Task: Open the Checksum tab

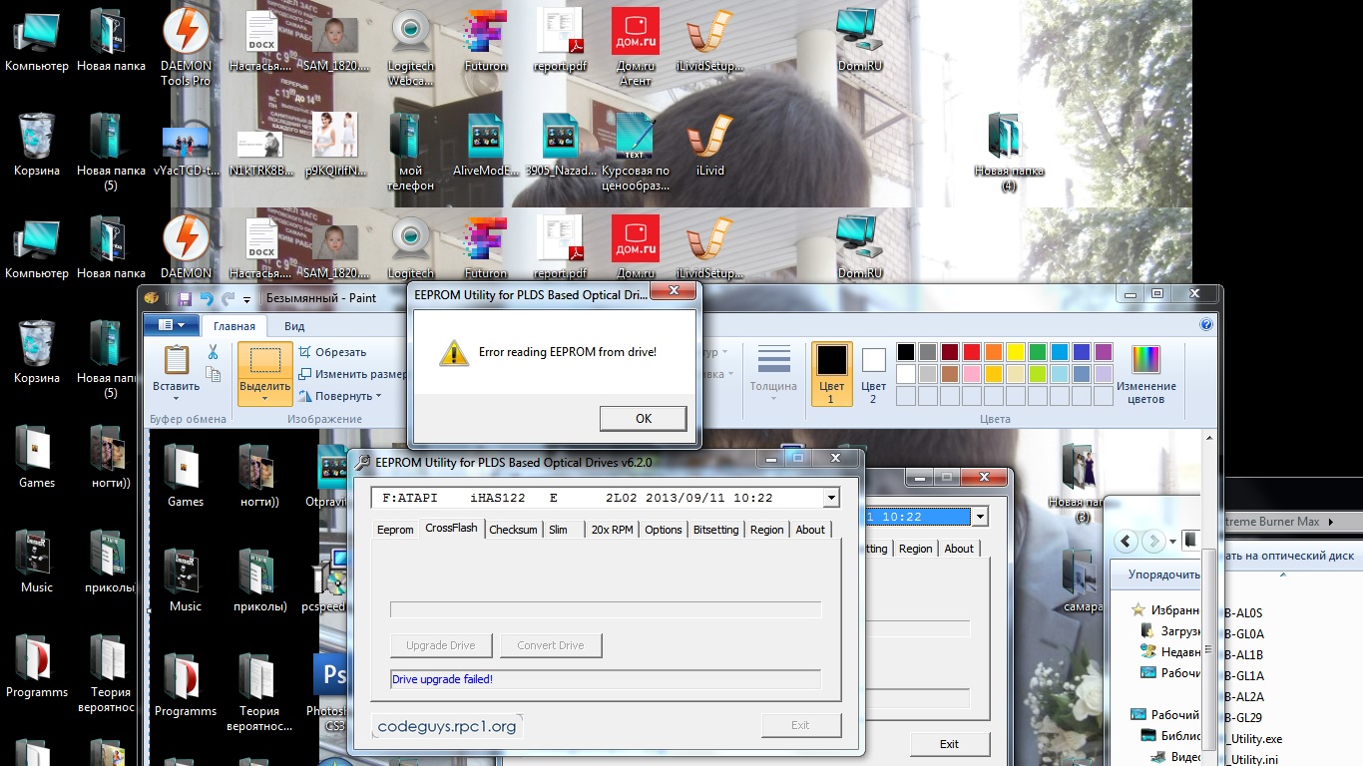Action: pos(513,530)
